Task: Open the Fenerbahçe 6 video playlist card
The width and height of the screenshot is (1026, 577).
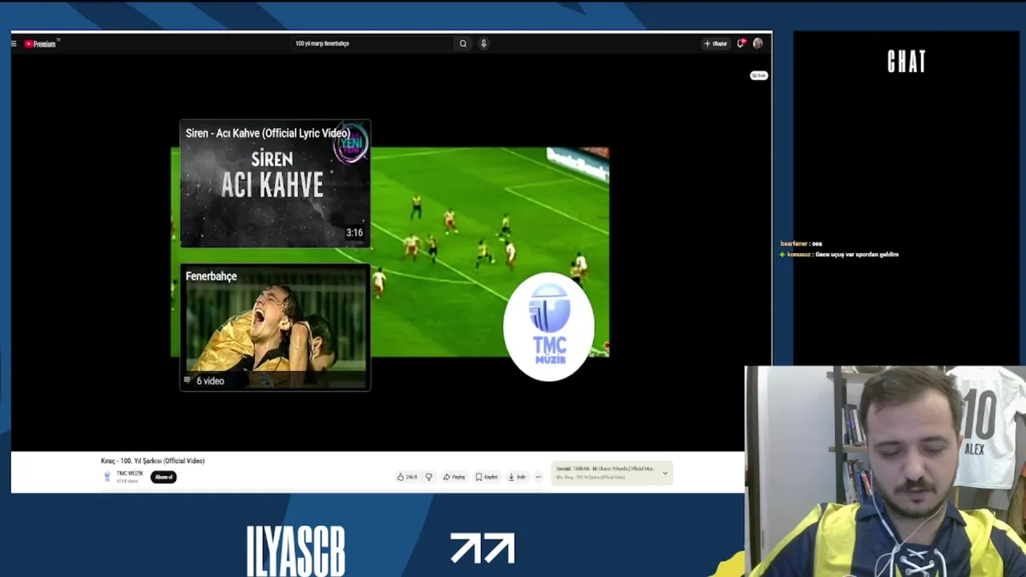Action: [x=275, y=327]
